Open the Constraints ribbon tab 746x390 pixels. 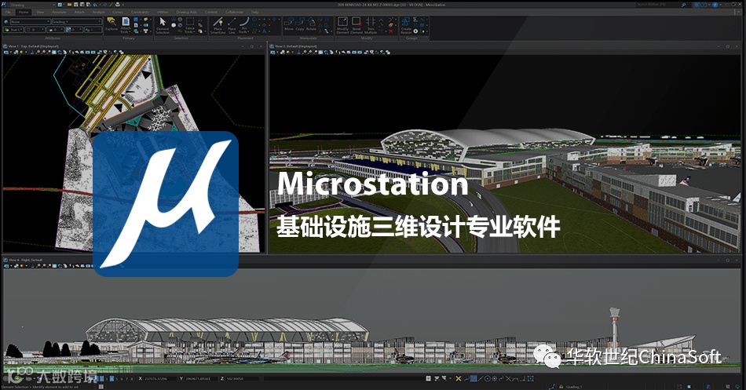click(x=140, y=12)
